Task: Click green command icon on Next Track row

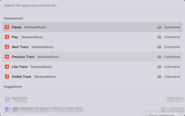Action: click(159, 47)
